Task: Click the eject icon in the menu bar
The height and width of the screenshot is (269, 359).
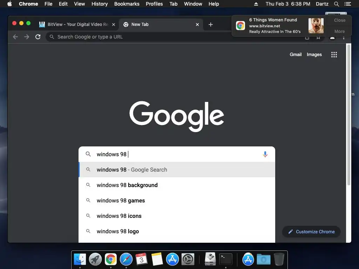Action: tap(256, 4)
